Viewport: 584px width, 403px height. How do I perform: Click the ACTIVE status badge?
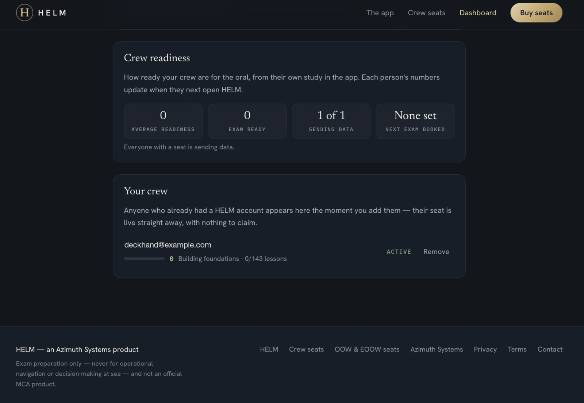click(x=399, y=252)
